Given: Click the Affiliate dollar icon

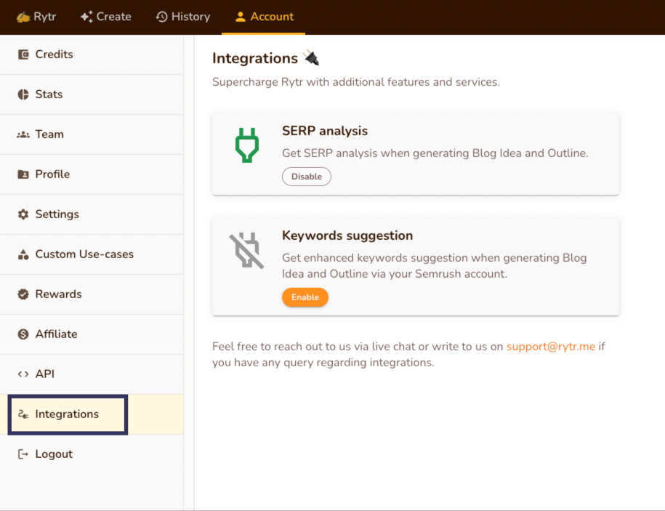Looking at the screenshot, I should 23,334.
